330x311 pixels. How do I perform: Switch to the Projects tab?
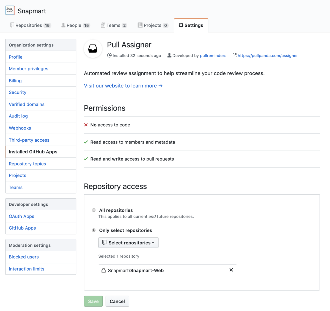click(x=153, y=25)
